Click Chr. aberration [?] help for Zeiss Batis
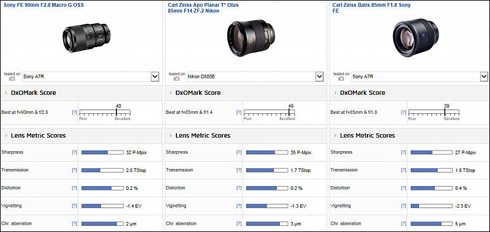The height and width of the screenshot is (232, 490). (404, 223)
